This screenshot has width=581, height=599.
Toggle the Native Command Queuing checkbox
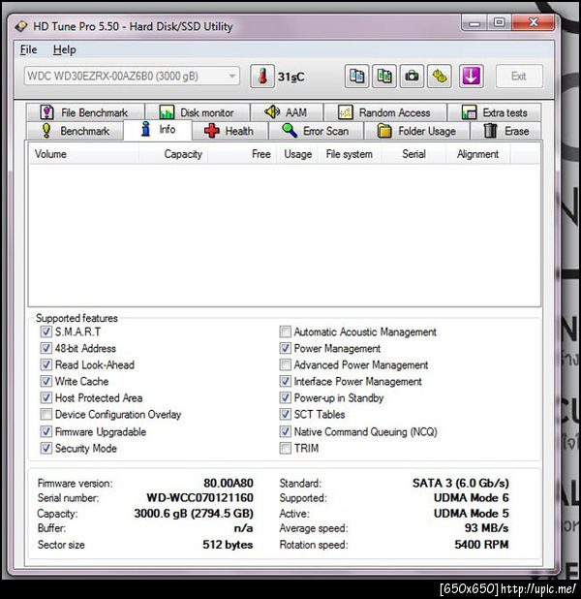285,431
